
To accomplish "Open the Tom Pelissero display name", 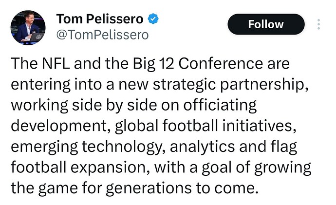I will [100, 19].
